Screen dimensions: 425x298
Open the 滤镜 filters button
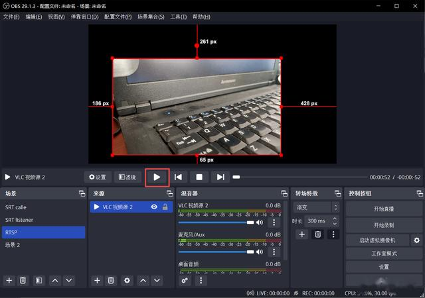(x=127, y=177)
